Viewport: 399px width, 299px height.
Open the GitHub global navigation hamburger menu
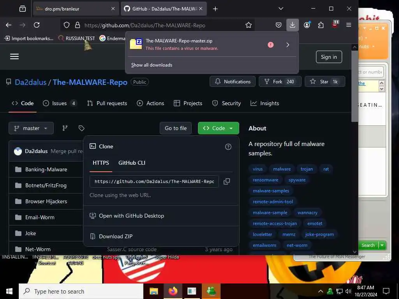click(14, 56)
